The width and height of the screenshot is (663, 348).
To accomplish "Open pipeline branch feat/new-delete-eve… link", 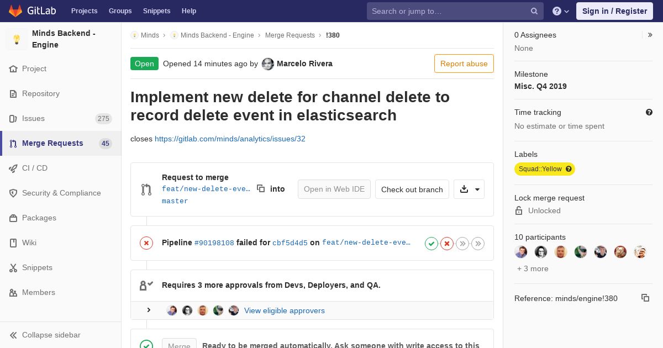I will click(366, 242).
